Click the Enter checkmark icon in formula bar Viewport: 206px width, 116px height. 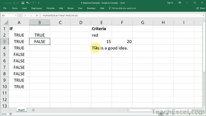click(x=31, y=15)
